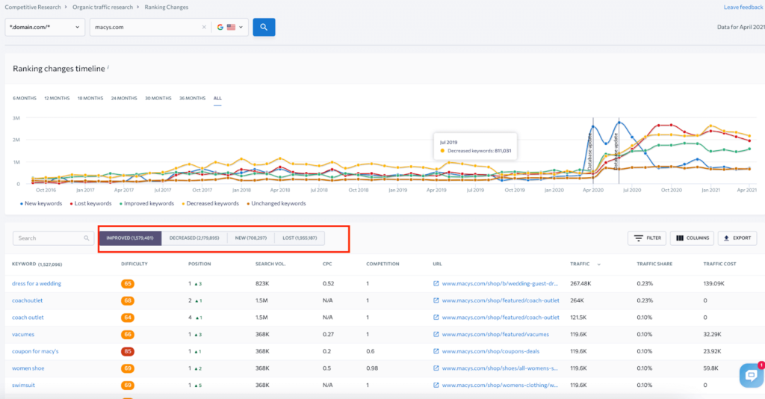This screenshot has width=765, height=399.
Task: Click the Jul 2019 decreased keywords data point
Action: 475,166
